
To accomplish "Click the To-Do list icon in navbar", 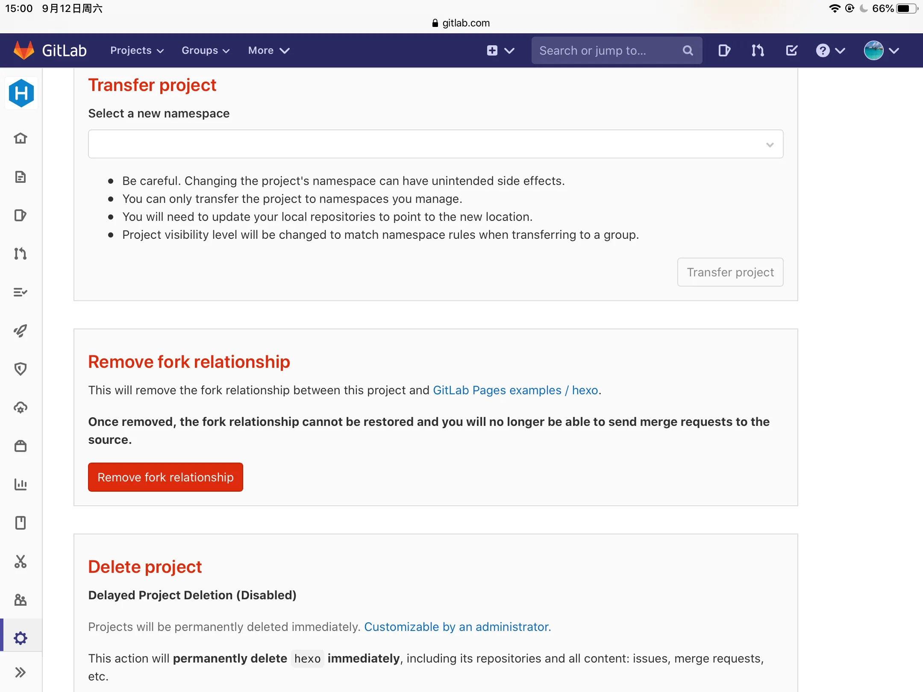I will [791, 50].
